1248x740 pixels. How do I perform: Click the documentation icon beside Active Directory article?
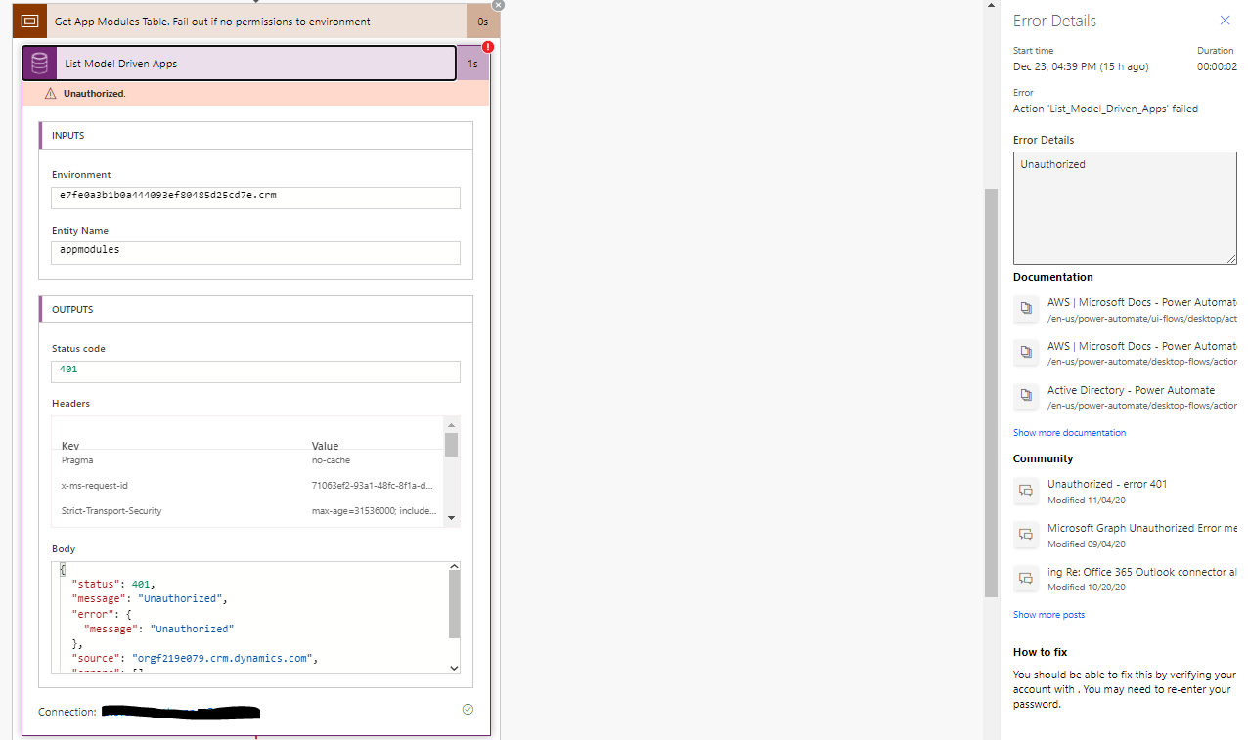(x=1025, y=396)
